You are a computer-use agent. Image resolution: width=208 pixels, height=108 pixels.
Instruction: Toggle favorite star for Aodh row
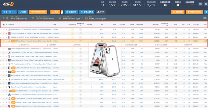(x=4, y=56)
